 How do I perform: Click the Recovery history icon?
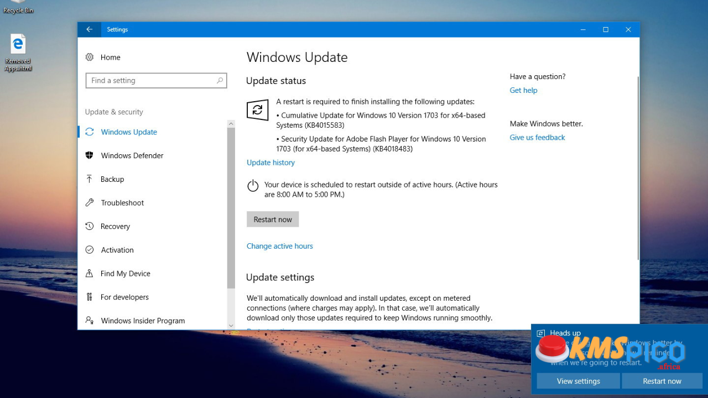90,226
